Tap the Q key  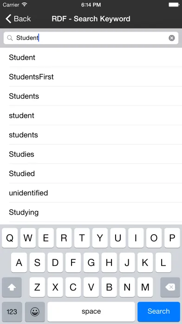[10, 238]
